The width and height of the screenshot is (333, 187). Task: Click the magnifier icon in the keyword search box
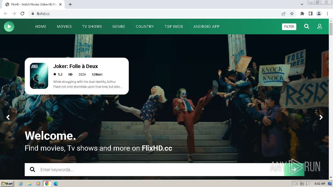pos(33,170)
